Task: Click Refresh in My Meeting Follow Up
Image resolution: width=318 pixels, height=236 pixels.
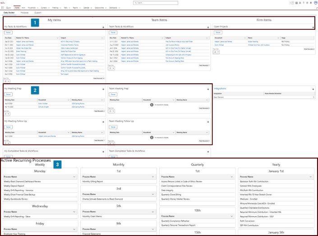Action: (x=8, y=127)
